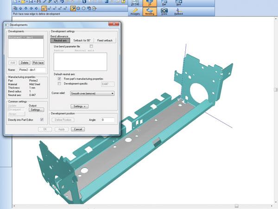Open the Assembly workspace icon
Screen dimensions: 278x209
(135, 10)
